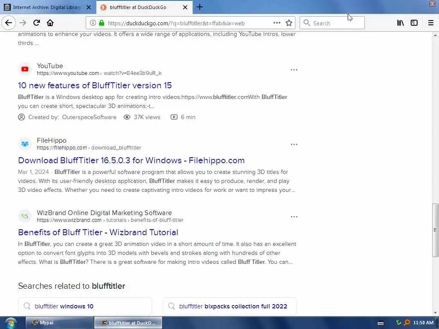439x329 pixels.
Task: Click 'WizBrand Online Digital Marketing Software' site name
Action: pos(104,212)
